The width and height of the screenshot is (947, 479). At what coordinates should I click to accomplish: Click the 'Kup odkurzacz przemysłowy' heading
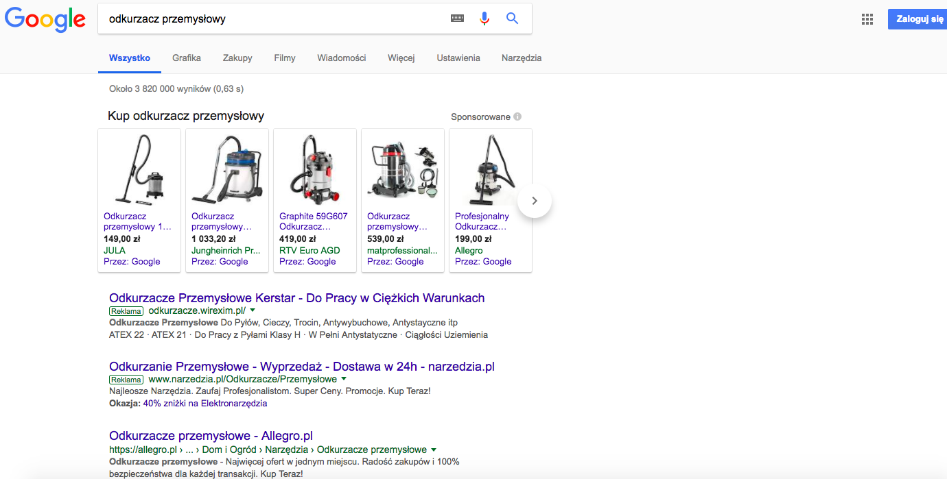point(186,116)
